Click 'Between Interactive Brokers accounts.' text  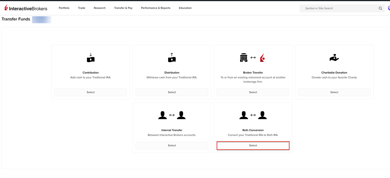172,135
